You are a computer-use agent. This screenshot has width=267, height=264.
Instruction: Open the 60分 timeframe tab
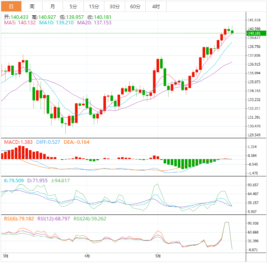(135, 6)
